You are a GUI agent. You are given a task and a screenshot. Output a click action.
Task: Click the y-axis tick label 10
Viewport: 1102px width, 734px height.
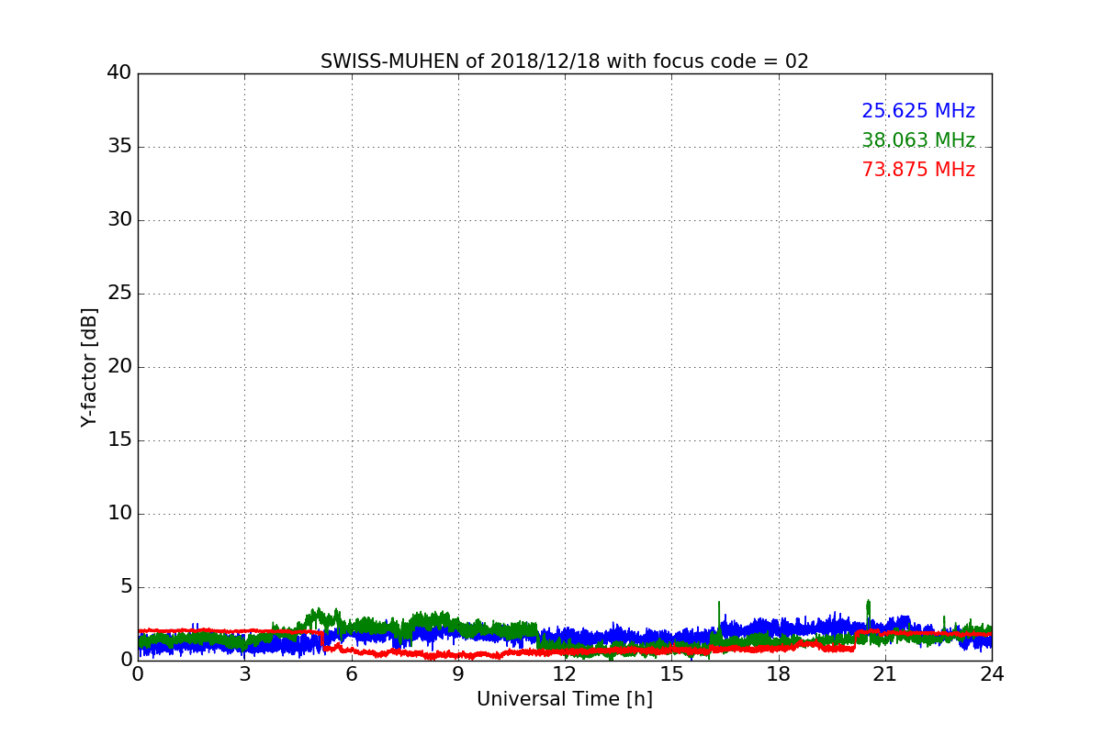pyautogui.click(x=119, y=513)
